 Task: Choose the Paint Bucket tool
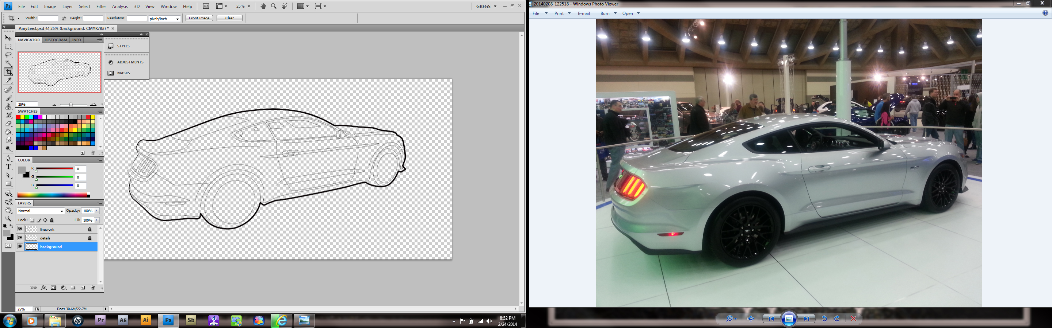[8, 132]
